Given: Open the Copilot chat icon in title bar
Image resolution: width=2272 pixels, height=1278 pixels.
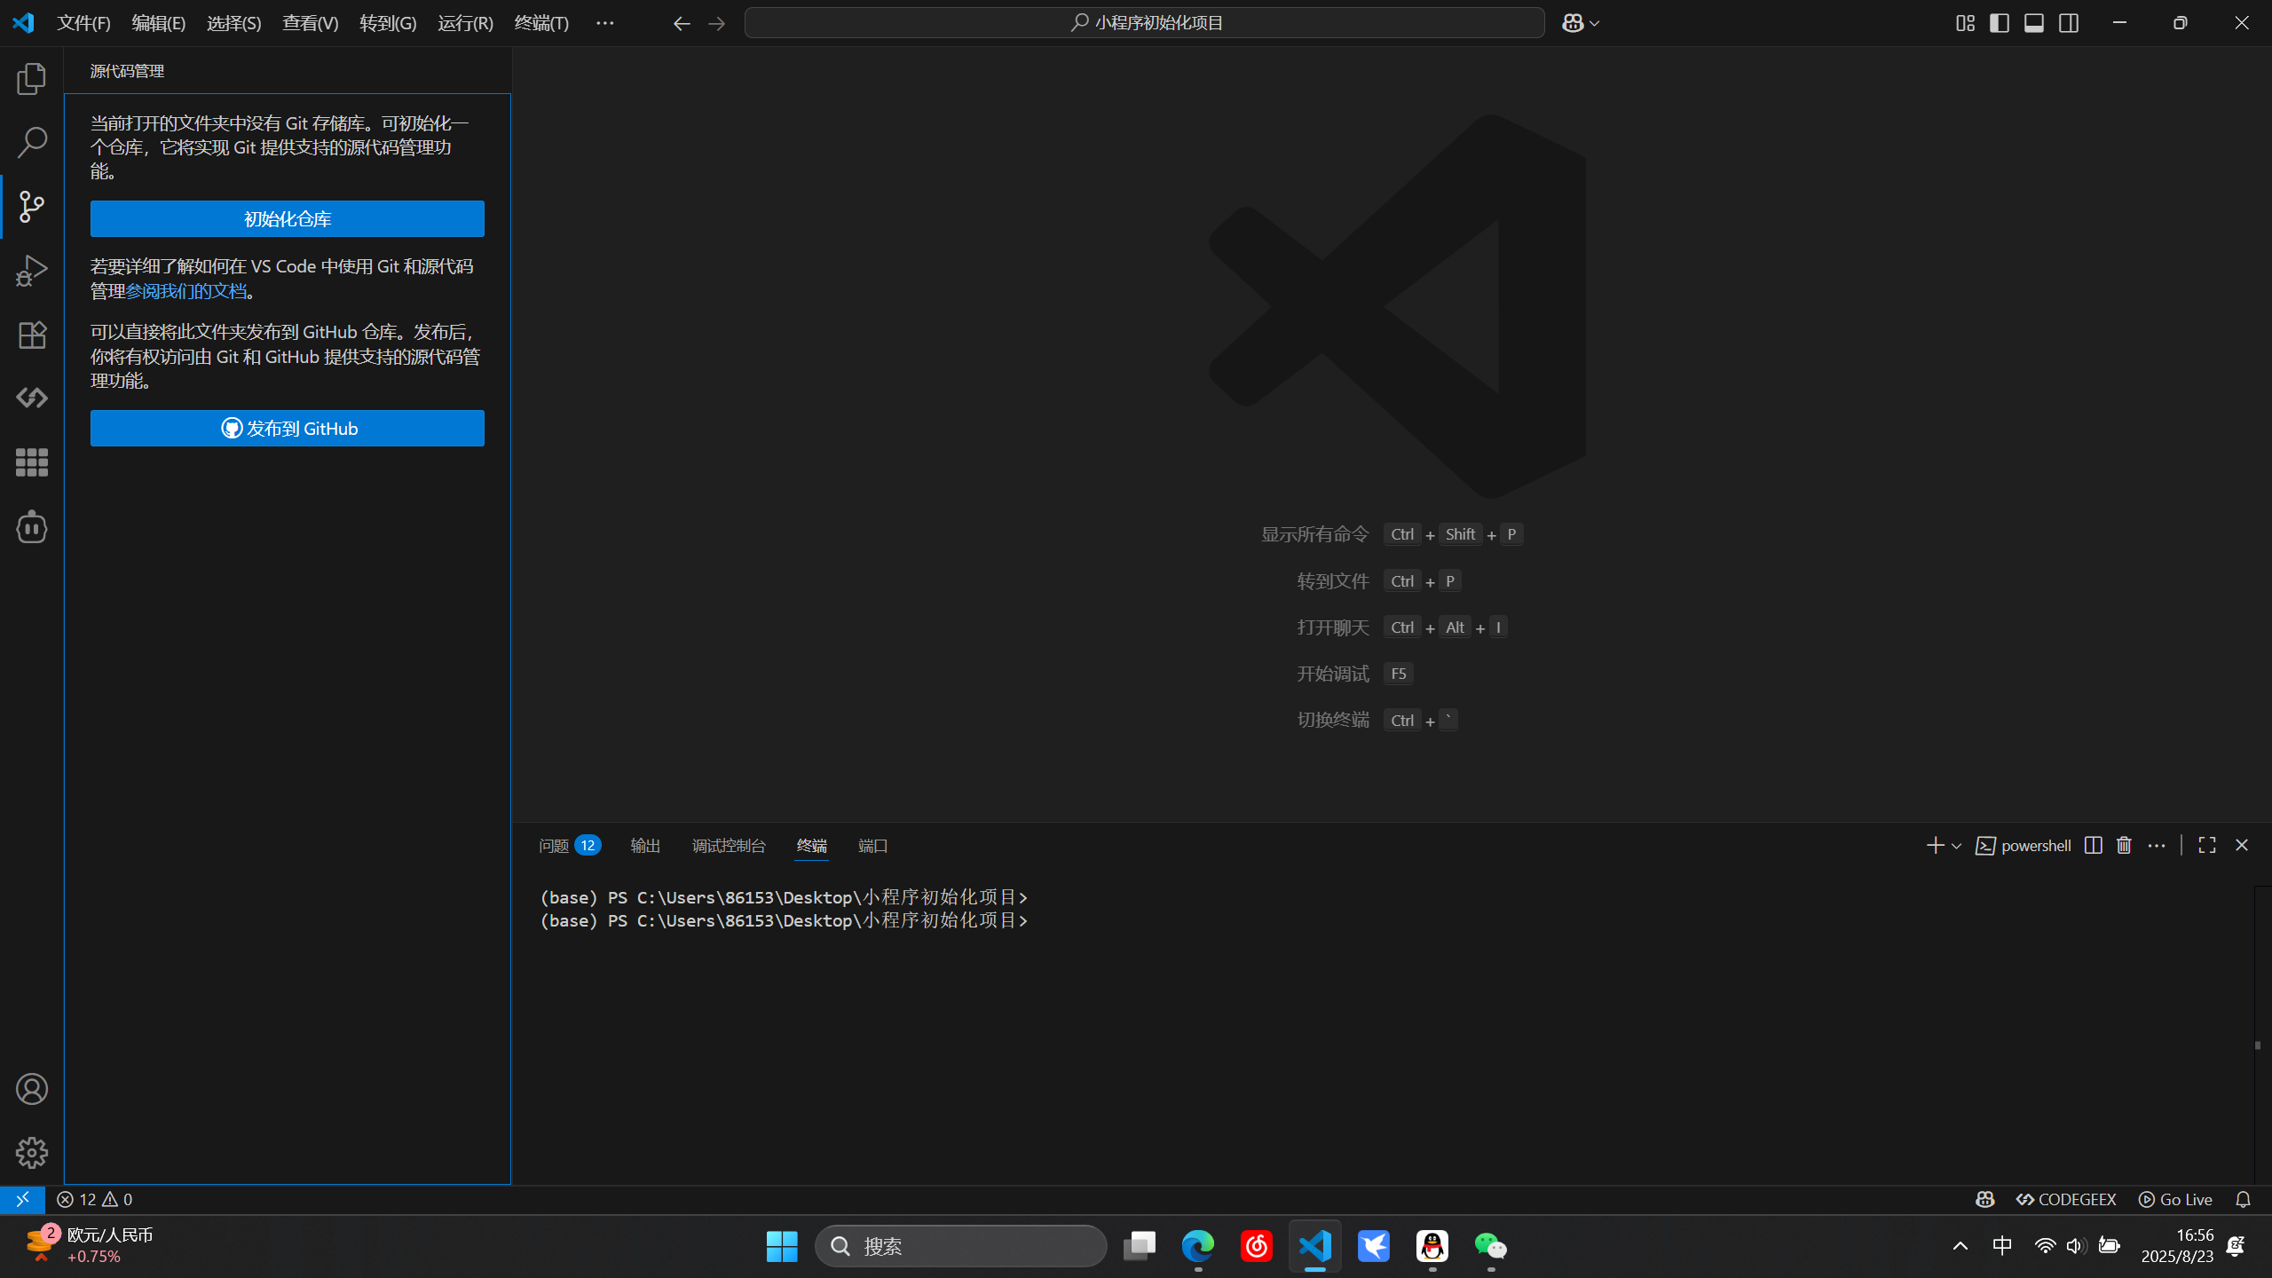Looking at the screenshot, I should click(x=1573, y=23).
